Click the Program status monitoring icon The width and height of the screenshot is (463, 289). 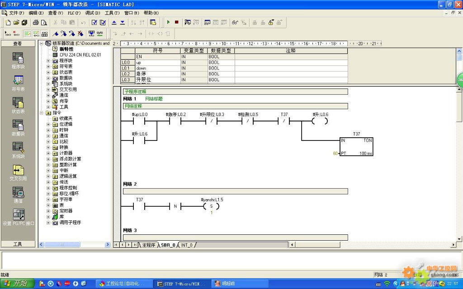pos(188,23)
